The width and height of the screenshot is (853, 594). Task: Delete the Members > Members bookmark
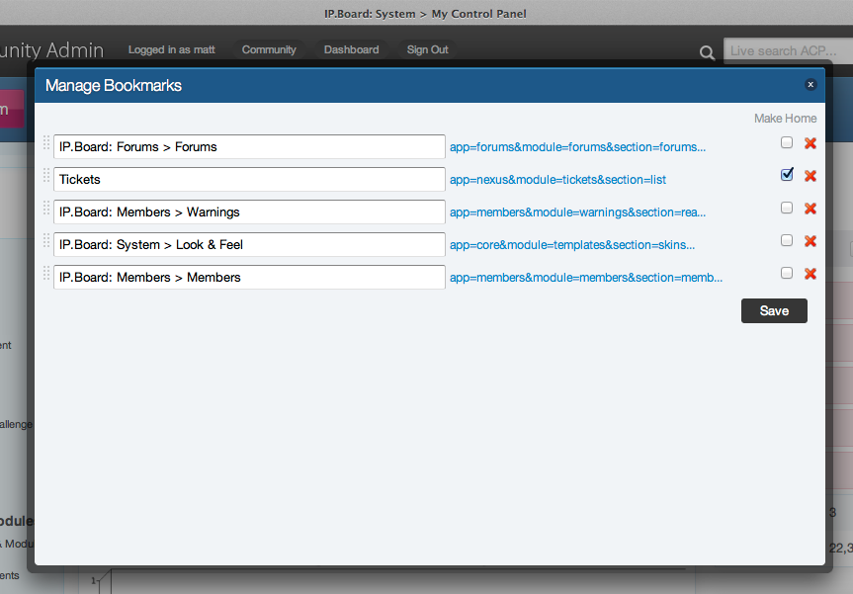click(810, 274)
